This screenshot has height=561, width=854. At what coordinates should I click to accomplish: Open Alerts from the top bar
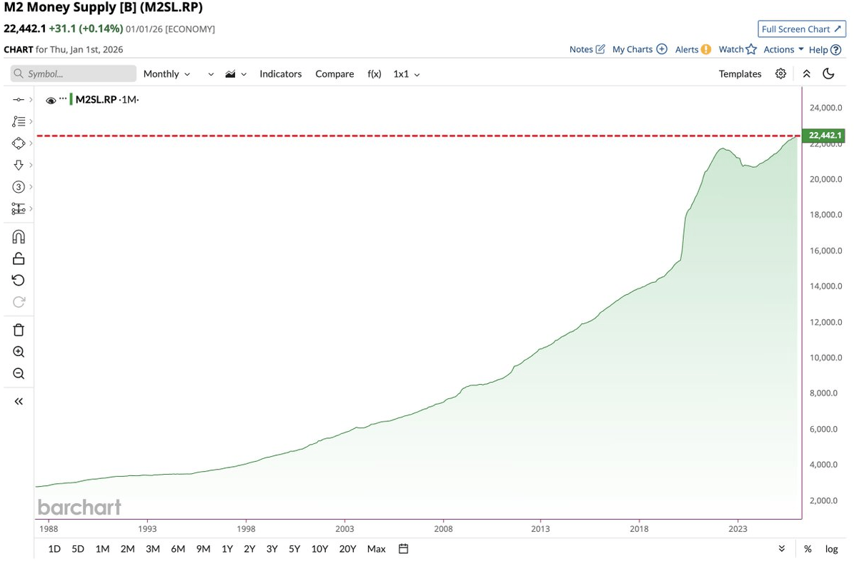[687, 49]
